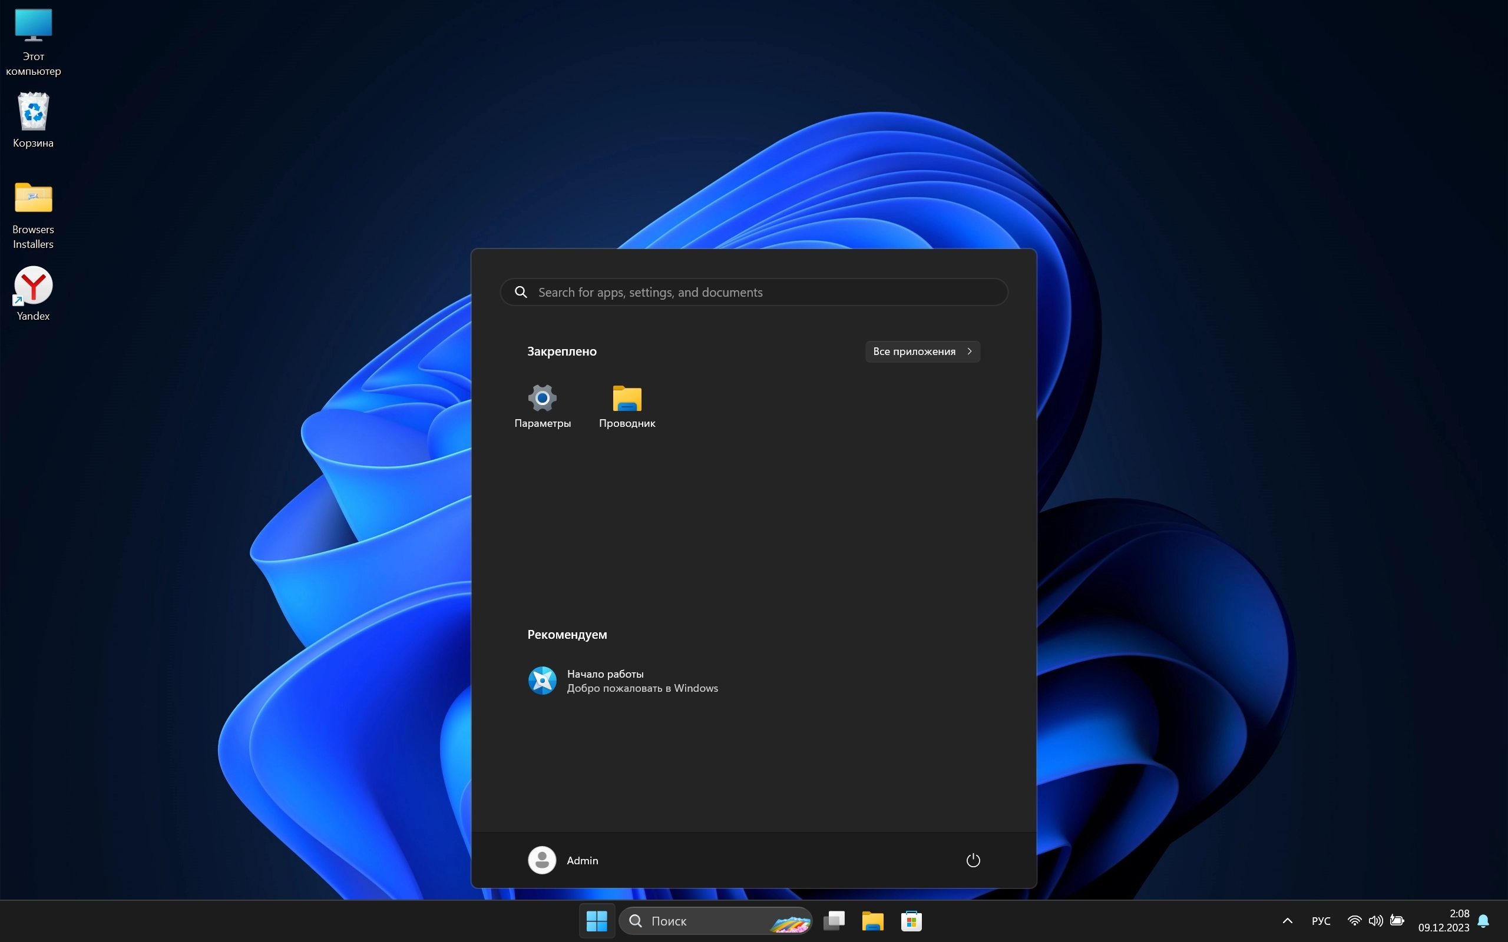This screenshot has height=942, width=1508.
Task: Open File Explorer from the taskbar
Action: tap(872, 920)
